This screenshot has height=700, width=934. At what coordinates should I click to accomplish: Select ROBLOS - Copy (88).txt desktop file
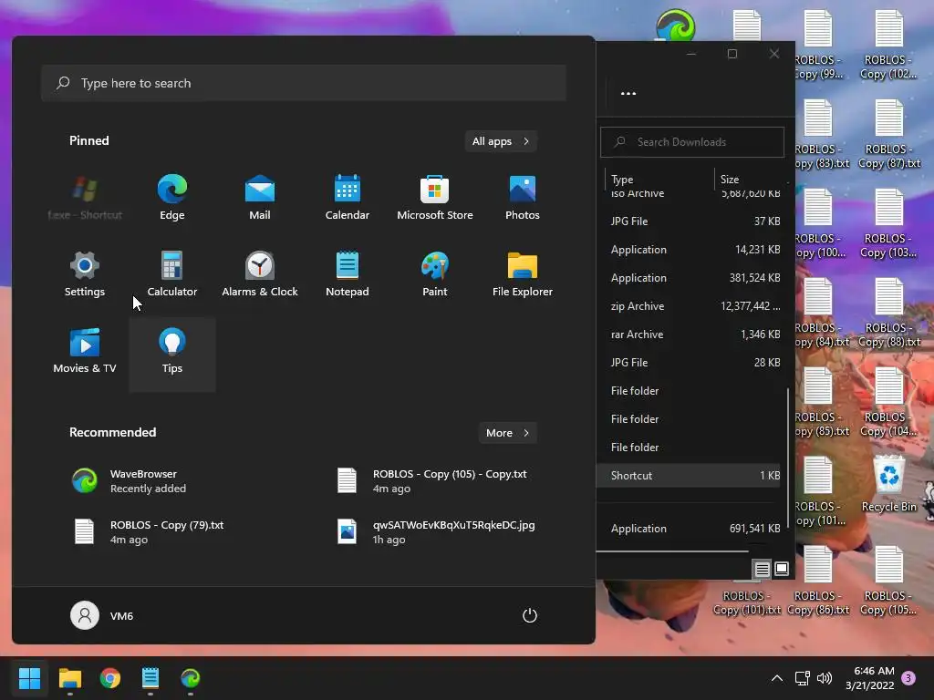pos(888,314)
